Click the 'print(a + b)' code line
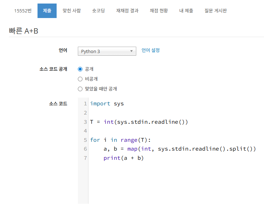Viewport: 264px width, 204px height. [x=124, y=158]
